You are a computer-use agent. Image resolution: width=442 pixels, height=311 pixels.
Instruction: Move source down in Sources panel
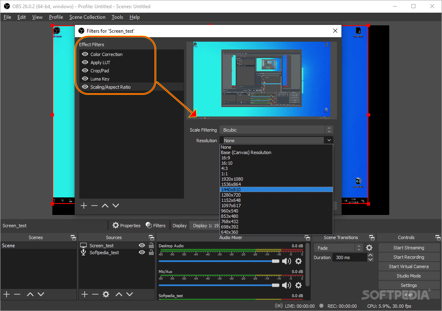(x=130, y=294)
